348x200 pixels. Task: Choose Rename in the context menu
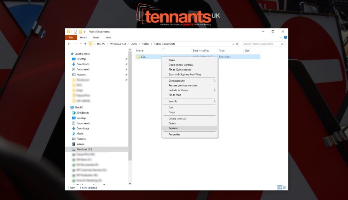point(190,128)
